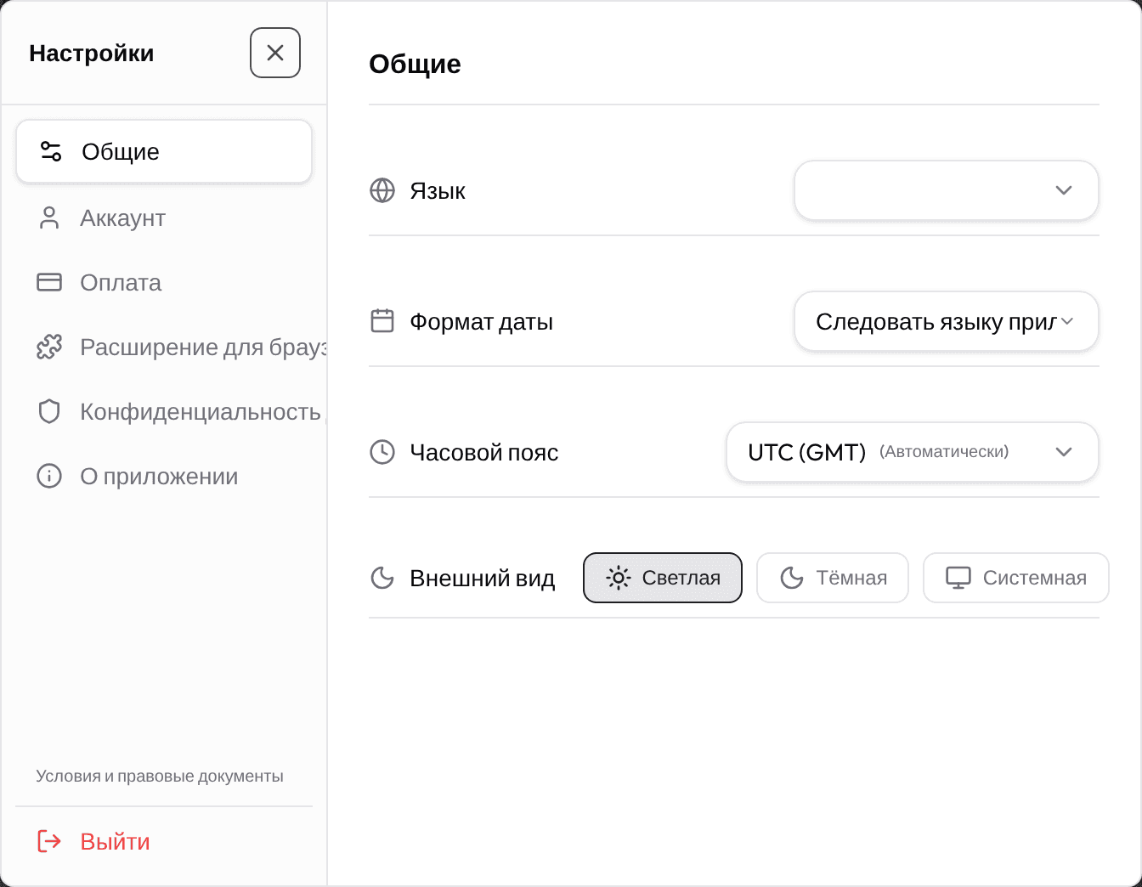The width and height of the screenshot is (1142, 887).
Task: Click the puzzle piece browser extension icon
Action: coord(49,347)
